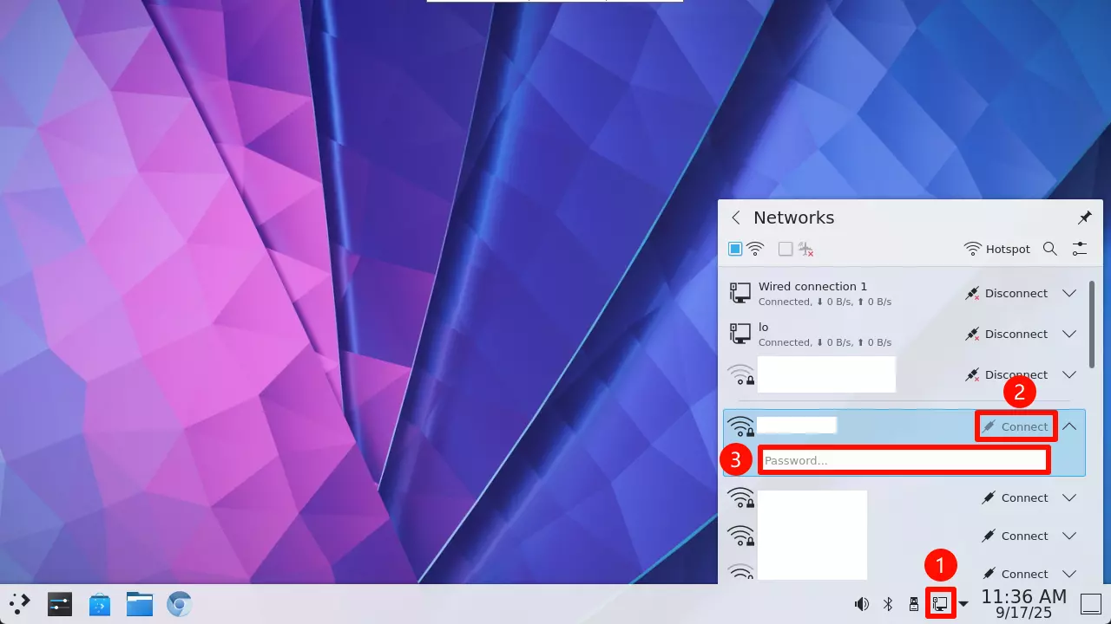Click inside the Password input field
This screenshot has height=624, width=1111.
tap(904, 460)
